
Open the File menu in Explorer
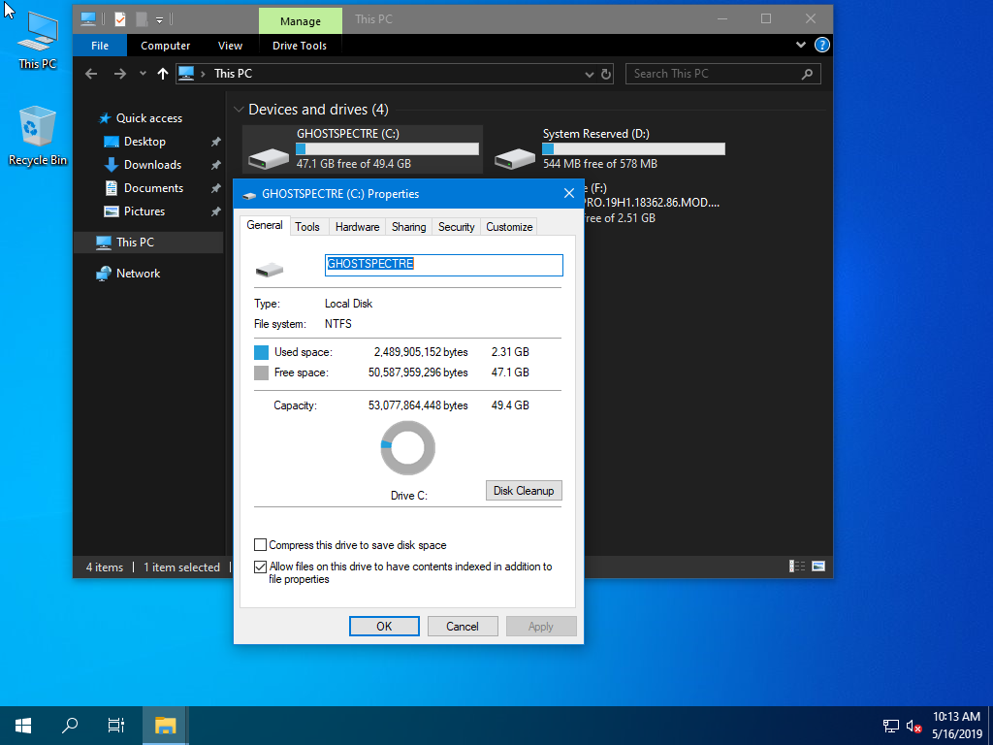point(100,46)
